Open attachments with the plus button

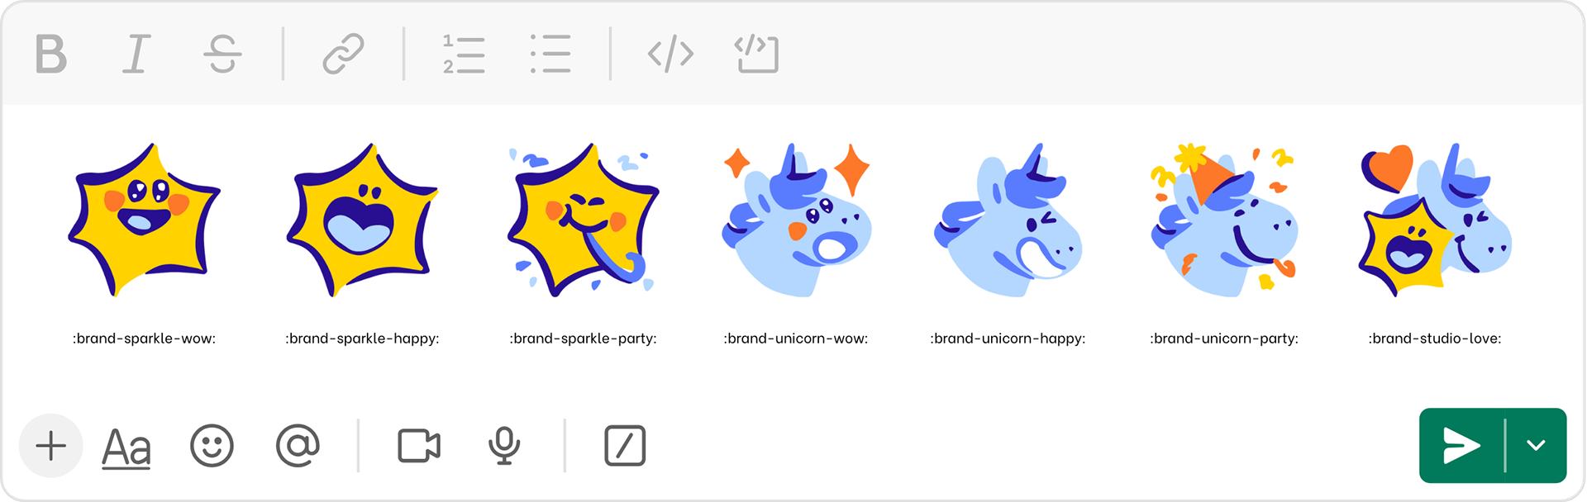pyautogui.click(x=51, y=446)
